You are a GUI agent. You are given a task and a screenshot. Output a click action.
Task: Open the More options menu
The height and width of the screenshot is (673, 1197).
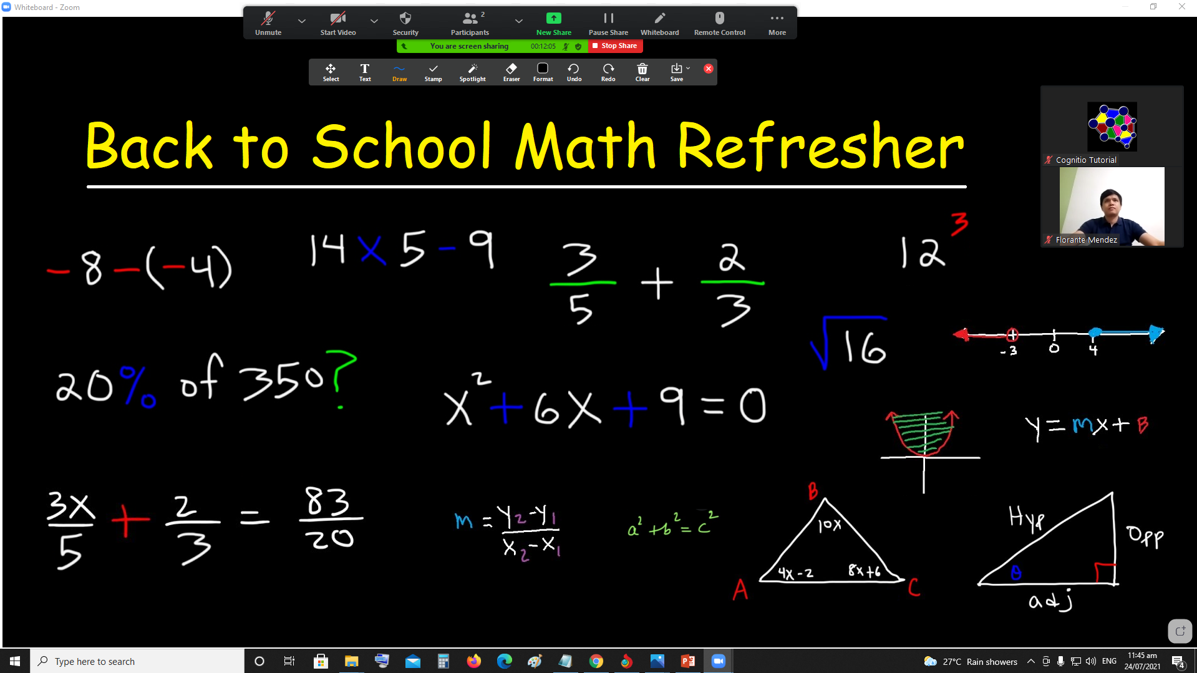pyautogui.click(x=777, y=24)
